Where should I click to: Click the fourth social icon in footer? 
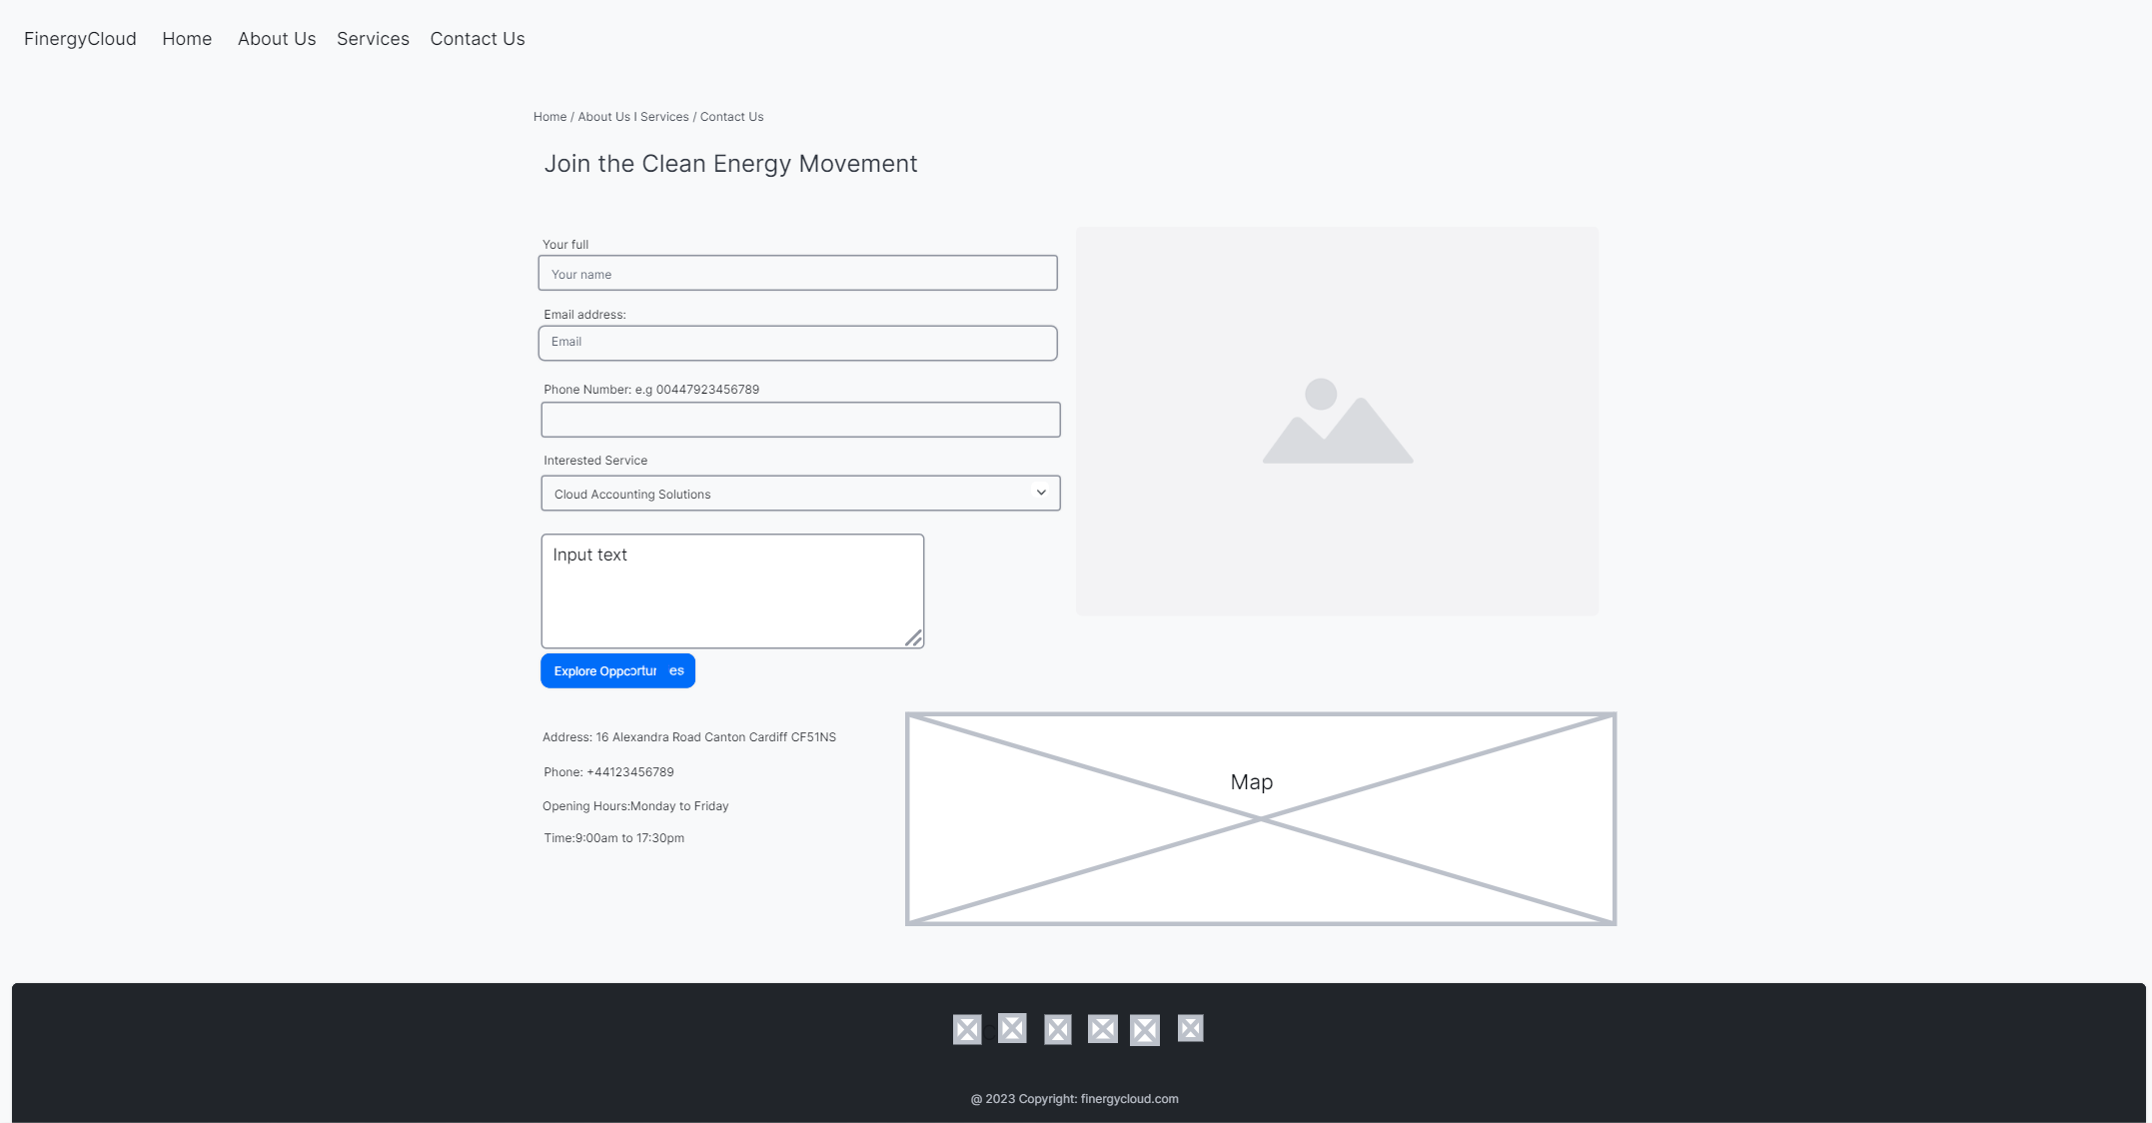click(x=1102, y=1030)
